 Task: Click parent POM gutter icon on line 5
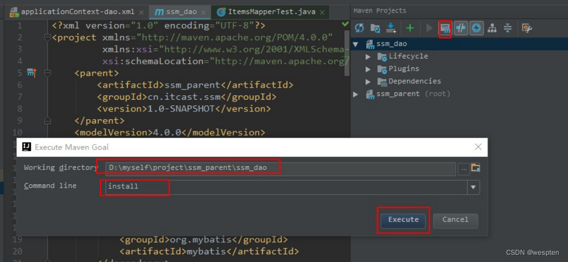(x=32, y=73)
